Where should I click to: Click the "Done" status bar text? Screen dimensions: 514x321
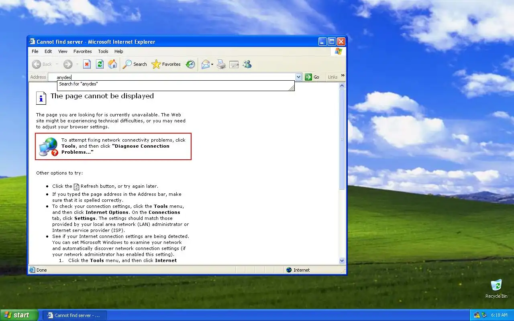[x=42, y=270]
